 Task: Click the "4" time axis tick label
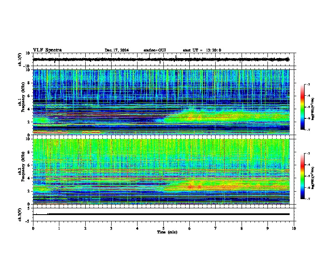[x=137, y=228]
